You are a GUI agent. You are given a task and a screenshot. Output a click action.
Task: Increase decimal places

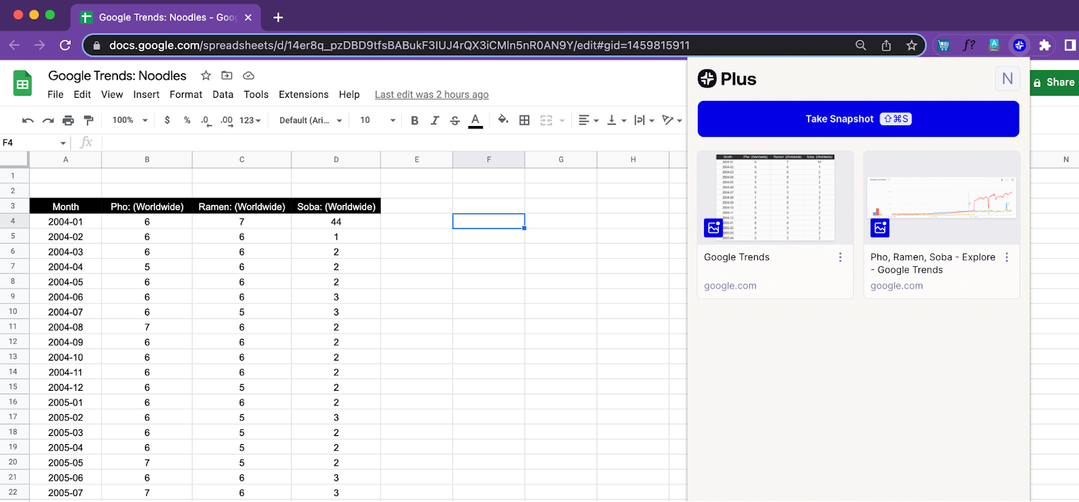(227, 120)
